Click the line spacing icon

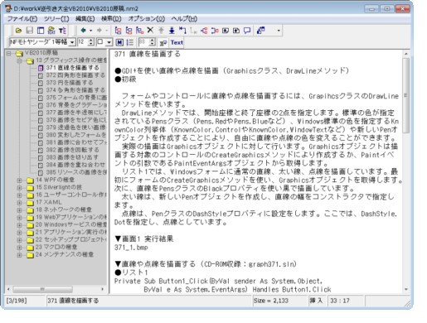pyautogui.click(x=130, y=42)
